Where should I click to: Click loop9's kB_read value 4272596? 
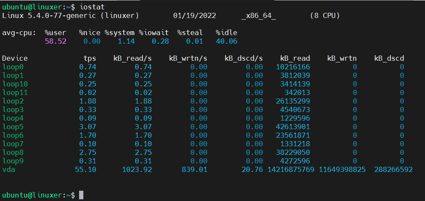[x=295, y=161]
